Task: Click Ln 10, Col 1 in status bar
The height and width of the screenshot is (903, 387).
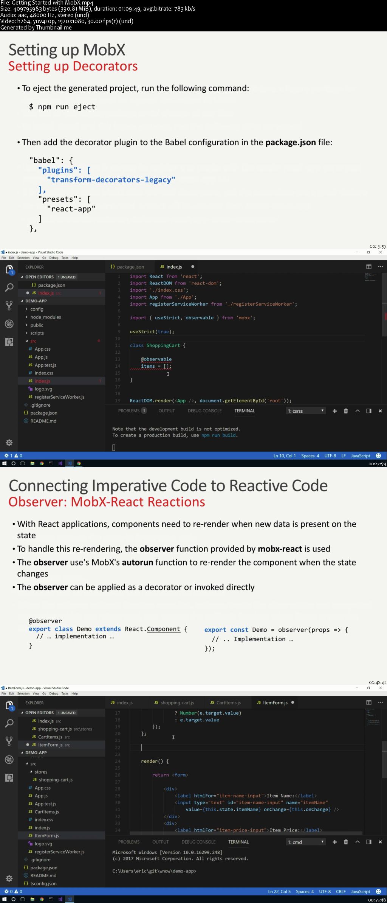Action: (285, 456)
